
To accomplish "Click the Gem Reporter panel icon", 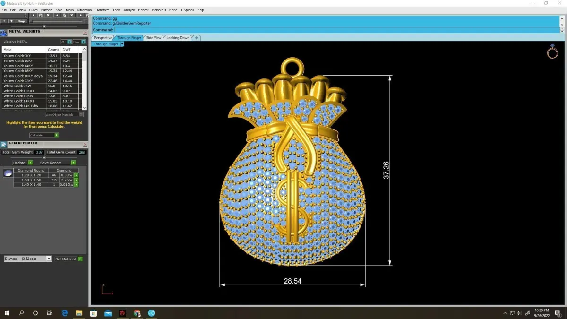I will click(x=4, y=144).
